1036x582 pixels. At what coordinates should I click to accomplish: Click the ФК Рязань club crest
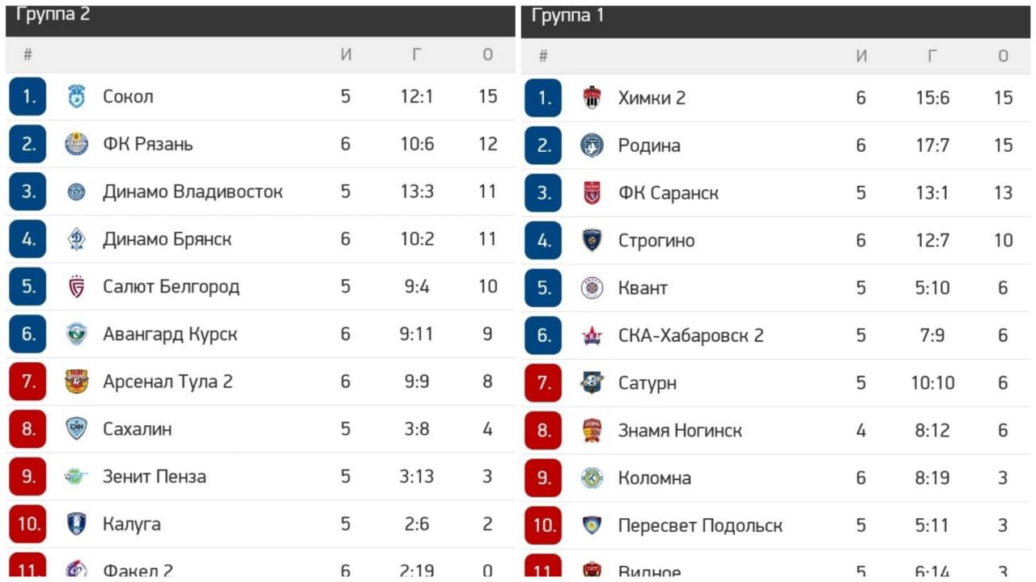[x=76, y=144]
